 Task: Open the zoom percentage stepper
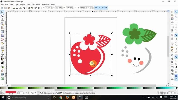click(x=175, y=93)
